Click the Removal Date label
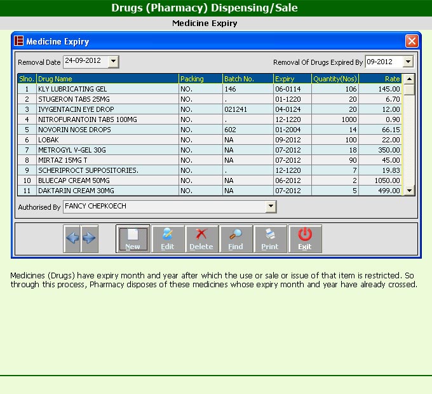This screenshot has height=394, width=432. click(39, 62)
